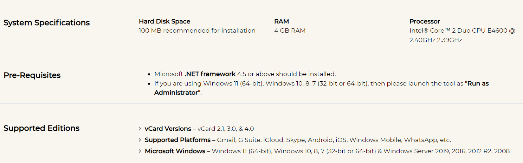Click the chevron beside Microsoft Windows
Image resolution: width=523 pixels, height=163 pixels.
click(x=140, y=151)
